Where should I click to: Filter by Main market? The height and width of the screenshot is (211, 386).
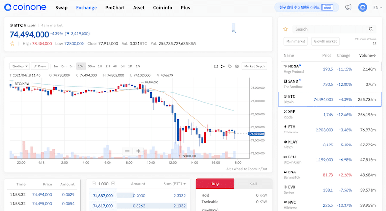point(296,41)
